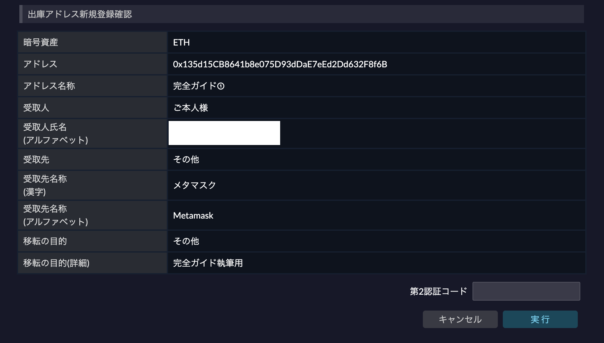604x343 pixels.
Task: Click the 完全ガイド執筆用 purpose detail value
Action: pyautogui.click(x=208, y=263)
